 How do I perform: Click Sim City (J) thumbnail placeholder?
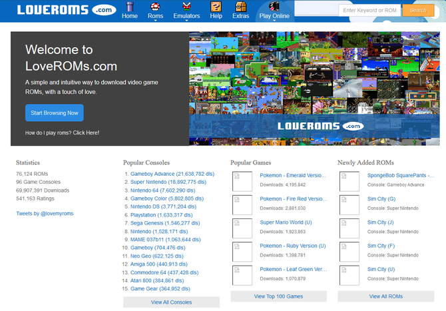(349, 228)
